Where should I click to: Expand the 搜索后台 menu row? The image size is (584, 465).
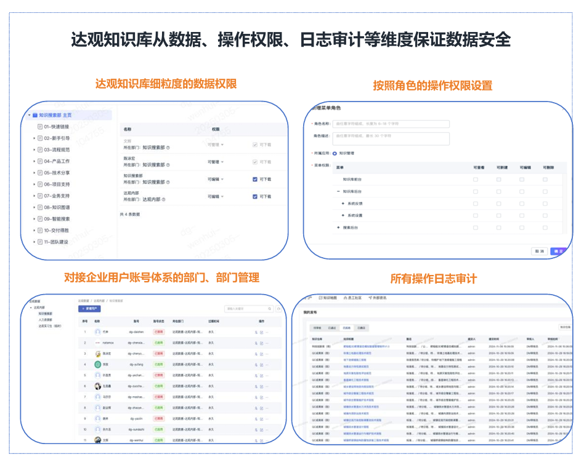(338, 228)
